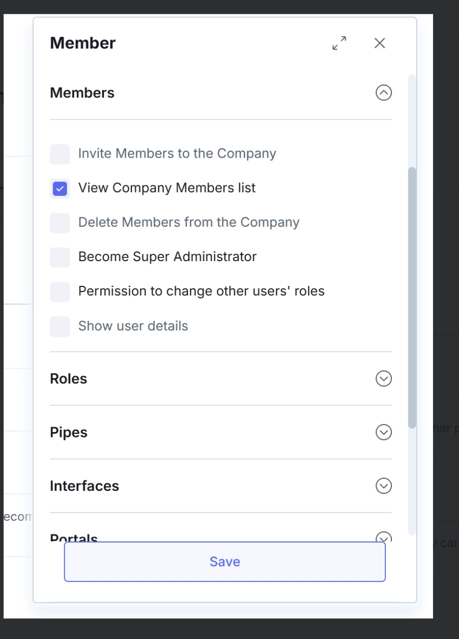Viewport: 459px width, 639px height.
Task: Uncheck View Company Members list
Action: (60, 188)
